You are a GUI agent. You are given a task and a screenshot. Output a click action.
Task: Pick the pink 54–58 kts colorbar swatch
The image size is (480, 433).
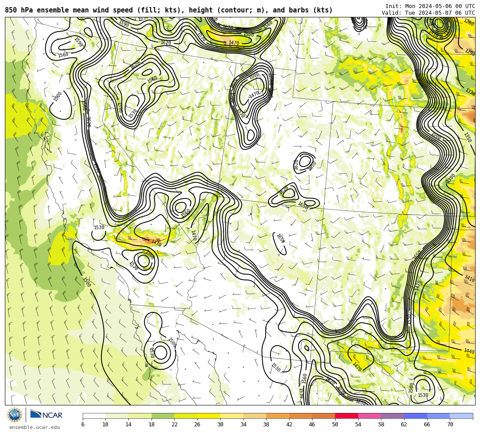369,416
